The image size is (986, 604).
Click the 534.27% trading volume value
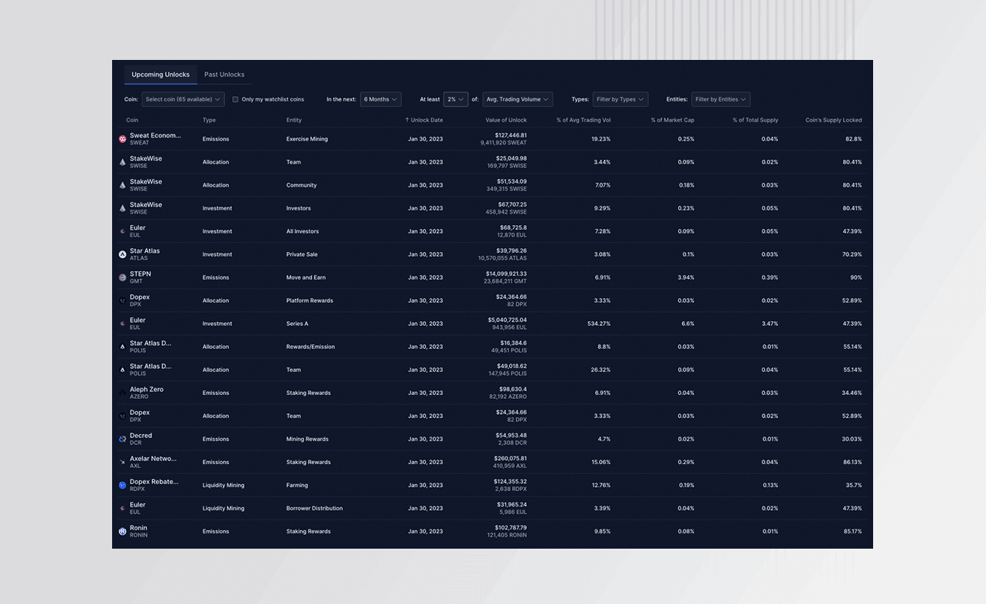[599, 324]
